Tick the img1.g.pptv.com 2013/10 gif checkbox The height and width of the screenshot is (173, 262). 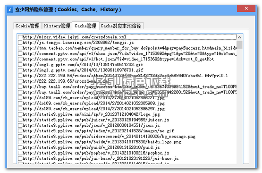coord(20,65)
